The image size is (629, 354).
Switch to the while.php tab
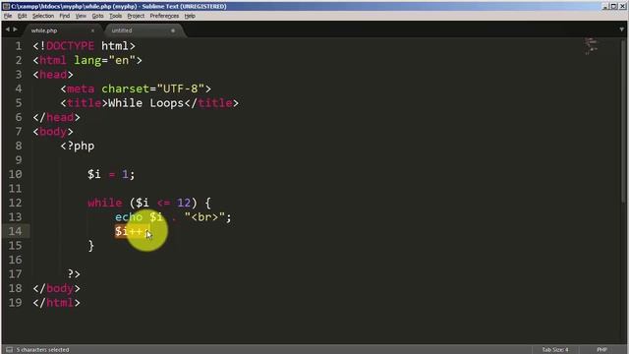(44, 30)
